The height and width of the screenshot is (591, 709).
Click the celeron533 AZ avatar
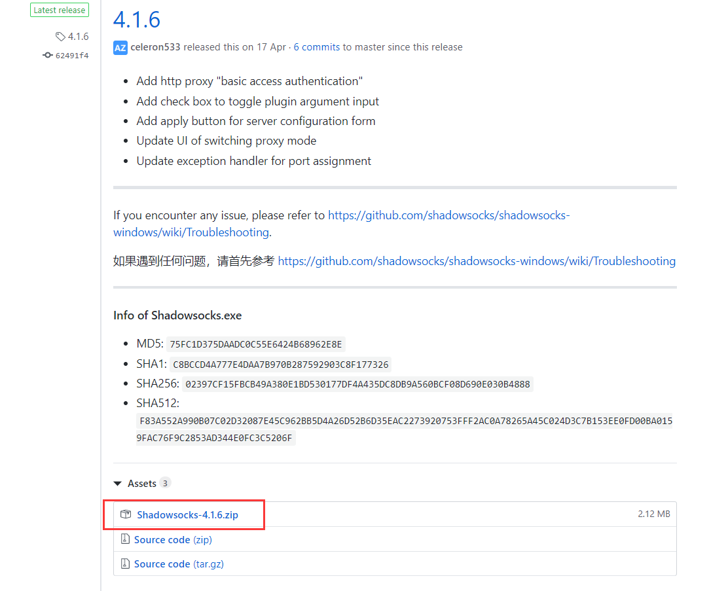point(120,48)
